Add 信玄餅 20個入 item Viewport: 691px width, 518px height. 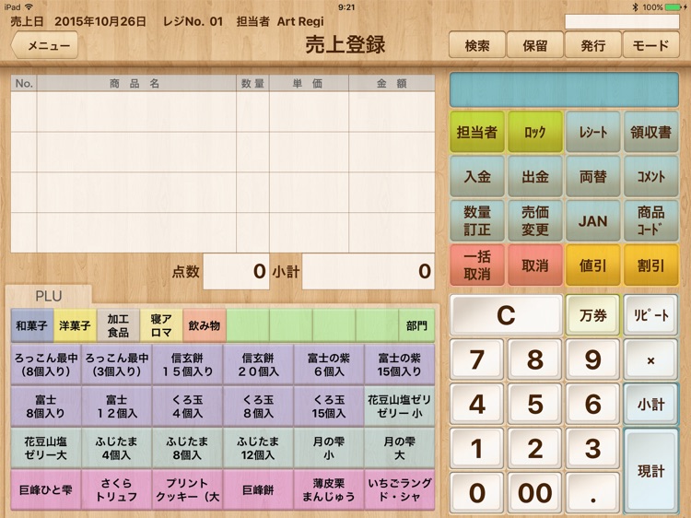pyautogui.click(x=258, y=365)
